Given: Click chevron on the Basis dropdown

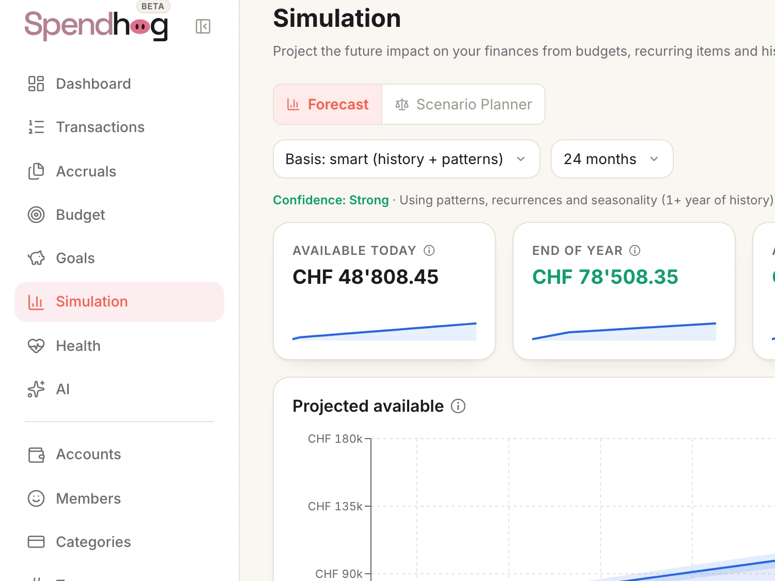Looking at the screenshot, I should click(521, 159).
